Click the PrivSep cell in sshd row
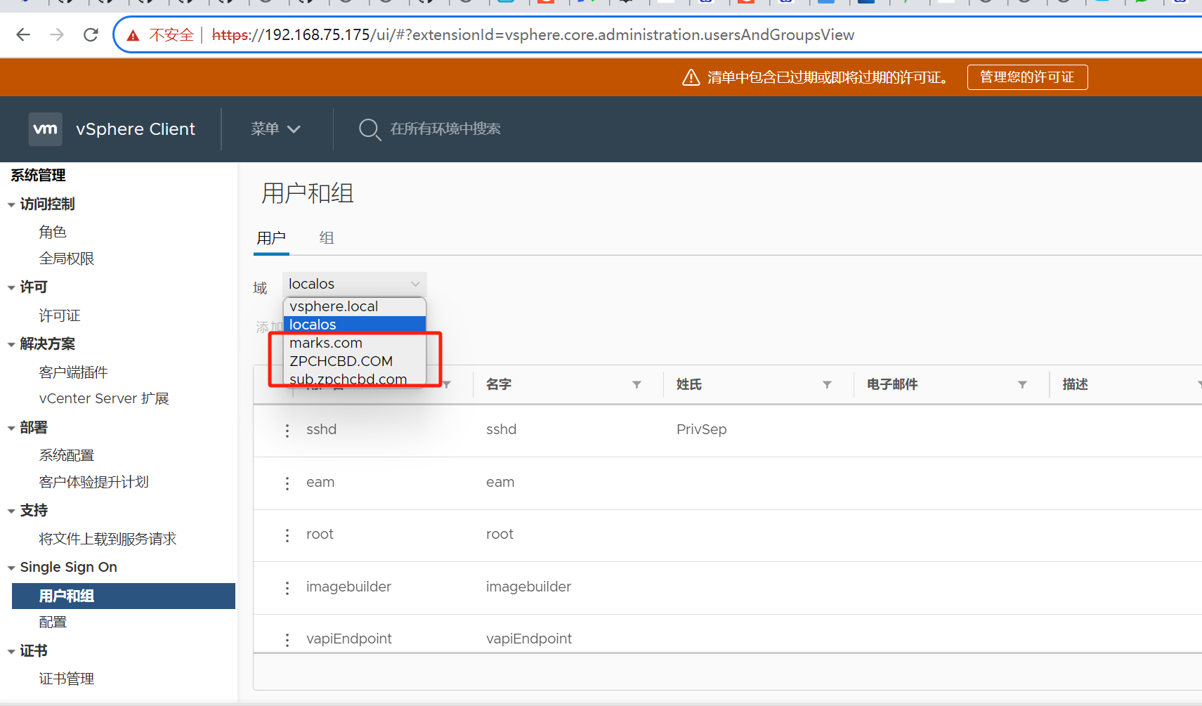Screen dimensions: 1202x706 click(702, 429)
